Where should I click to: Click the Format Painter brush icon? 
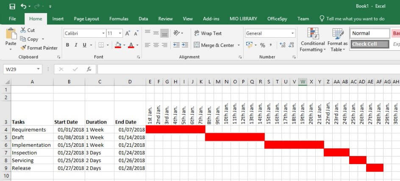23,48
